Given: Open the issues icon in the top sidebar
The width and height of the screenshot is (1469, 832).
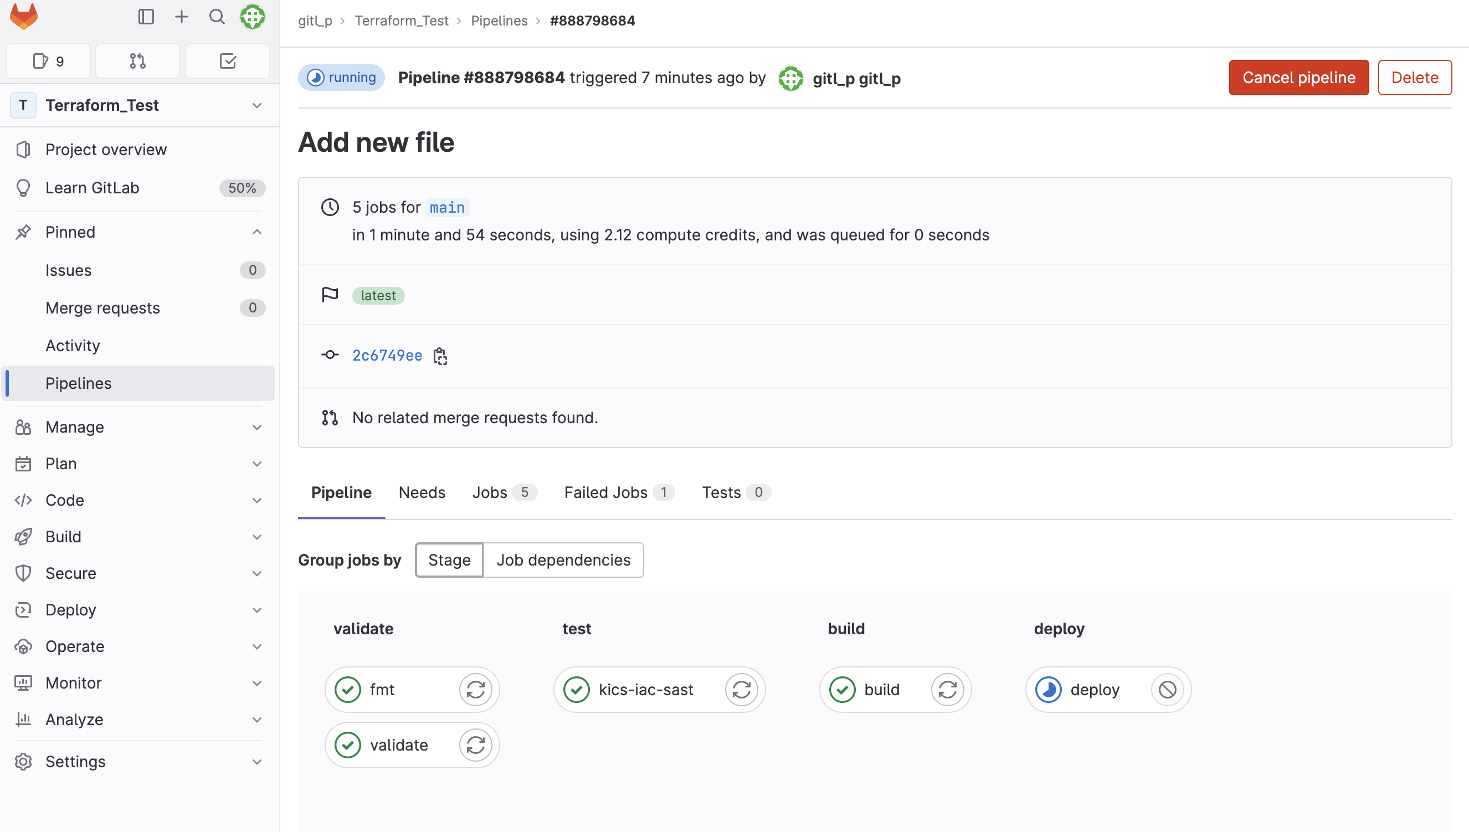Looking at the screenshot, I should [48, 60].
